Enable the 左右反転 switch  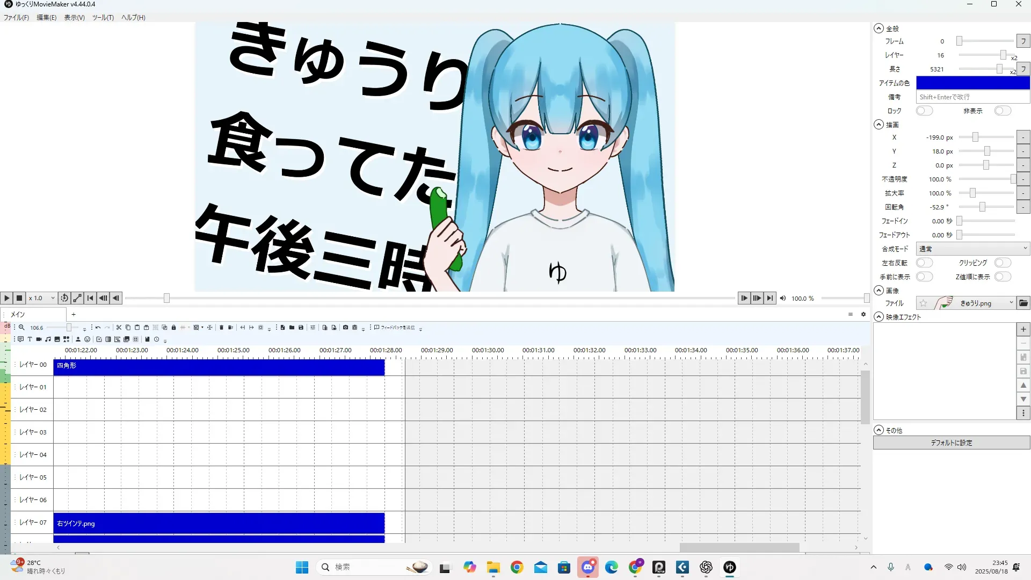(x=924, y=263)
